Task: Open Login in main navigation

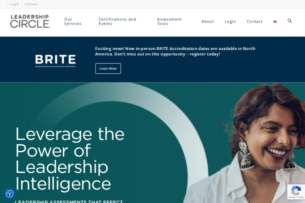Action: (230, 21)
